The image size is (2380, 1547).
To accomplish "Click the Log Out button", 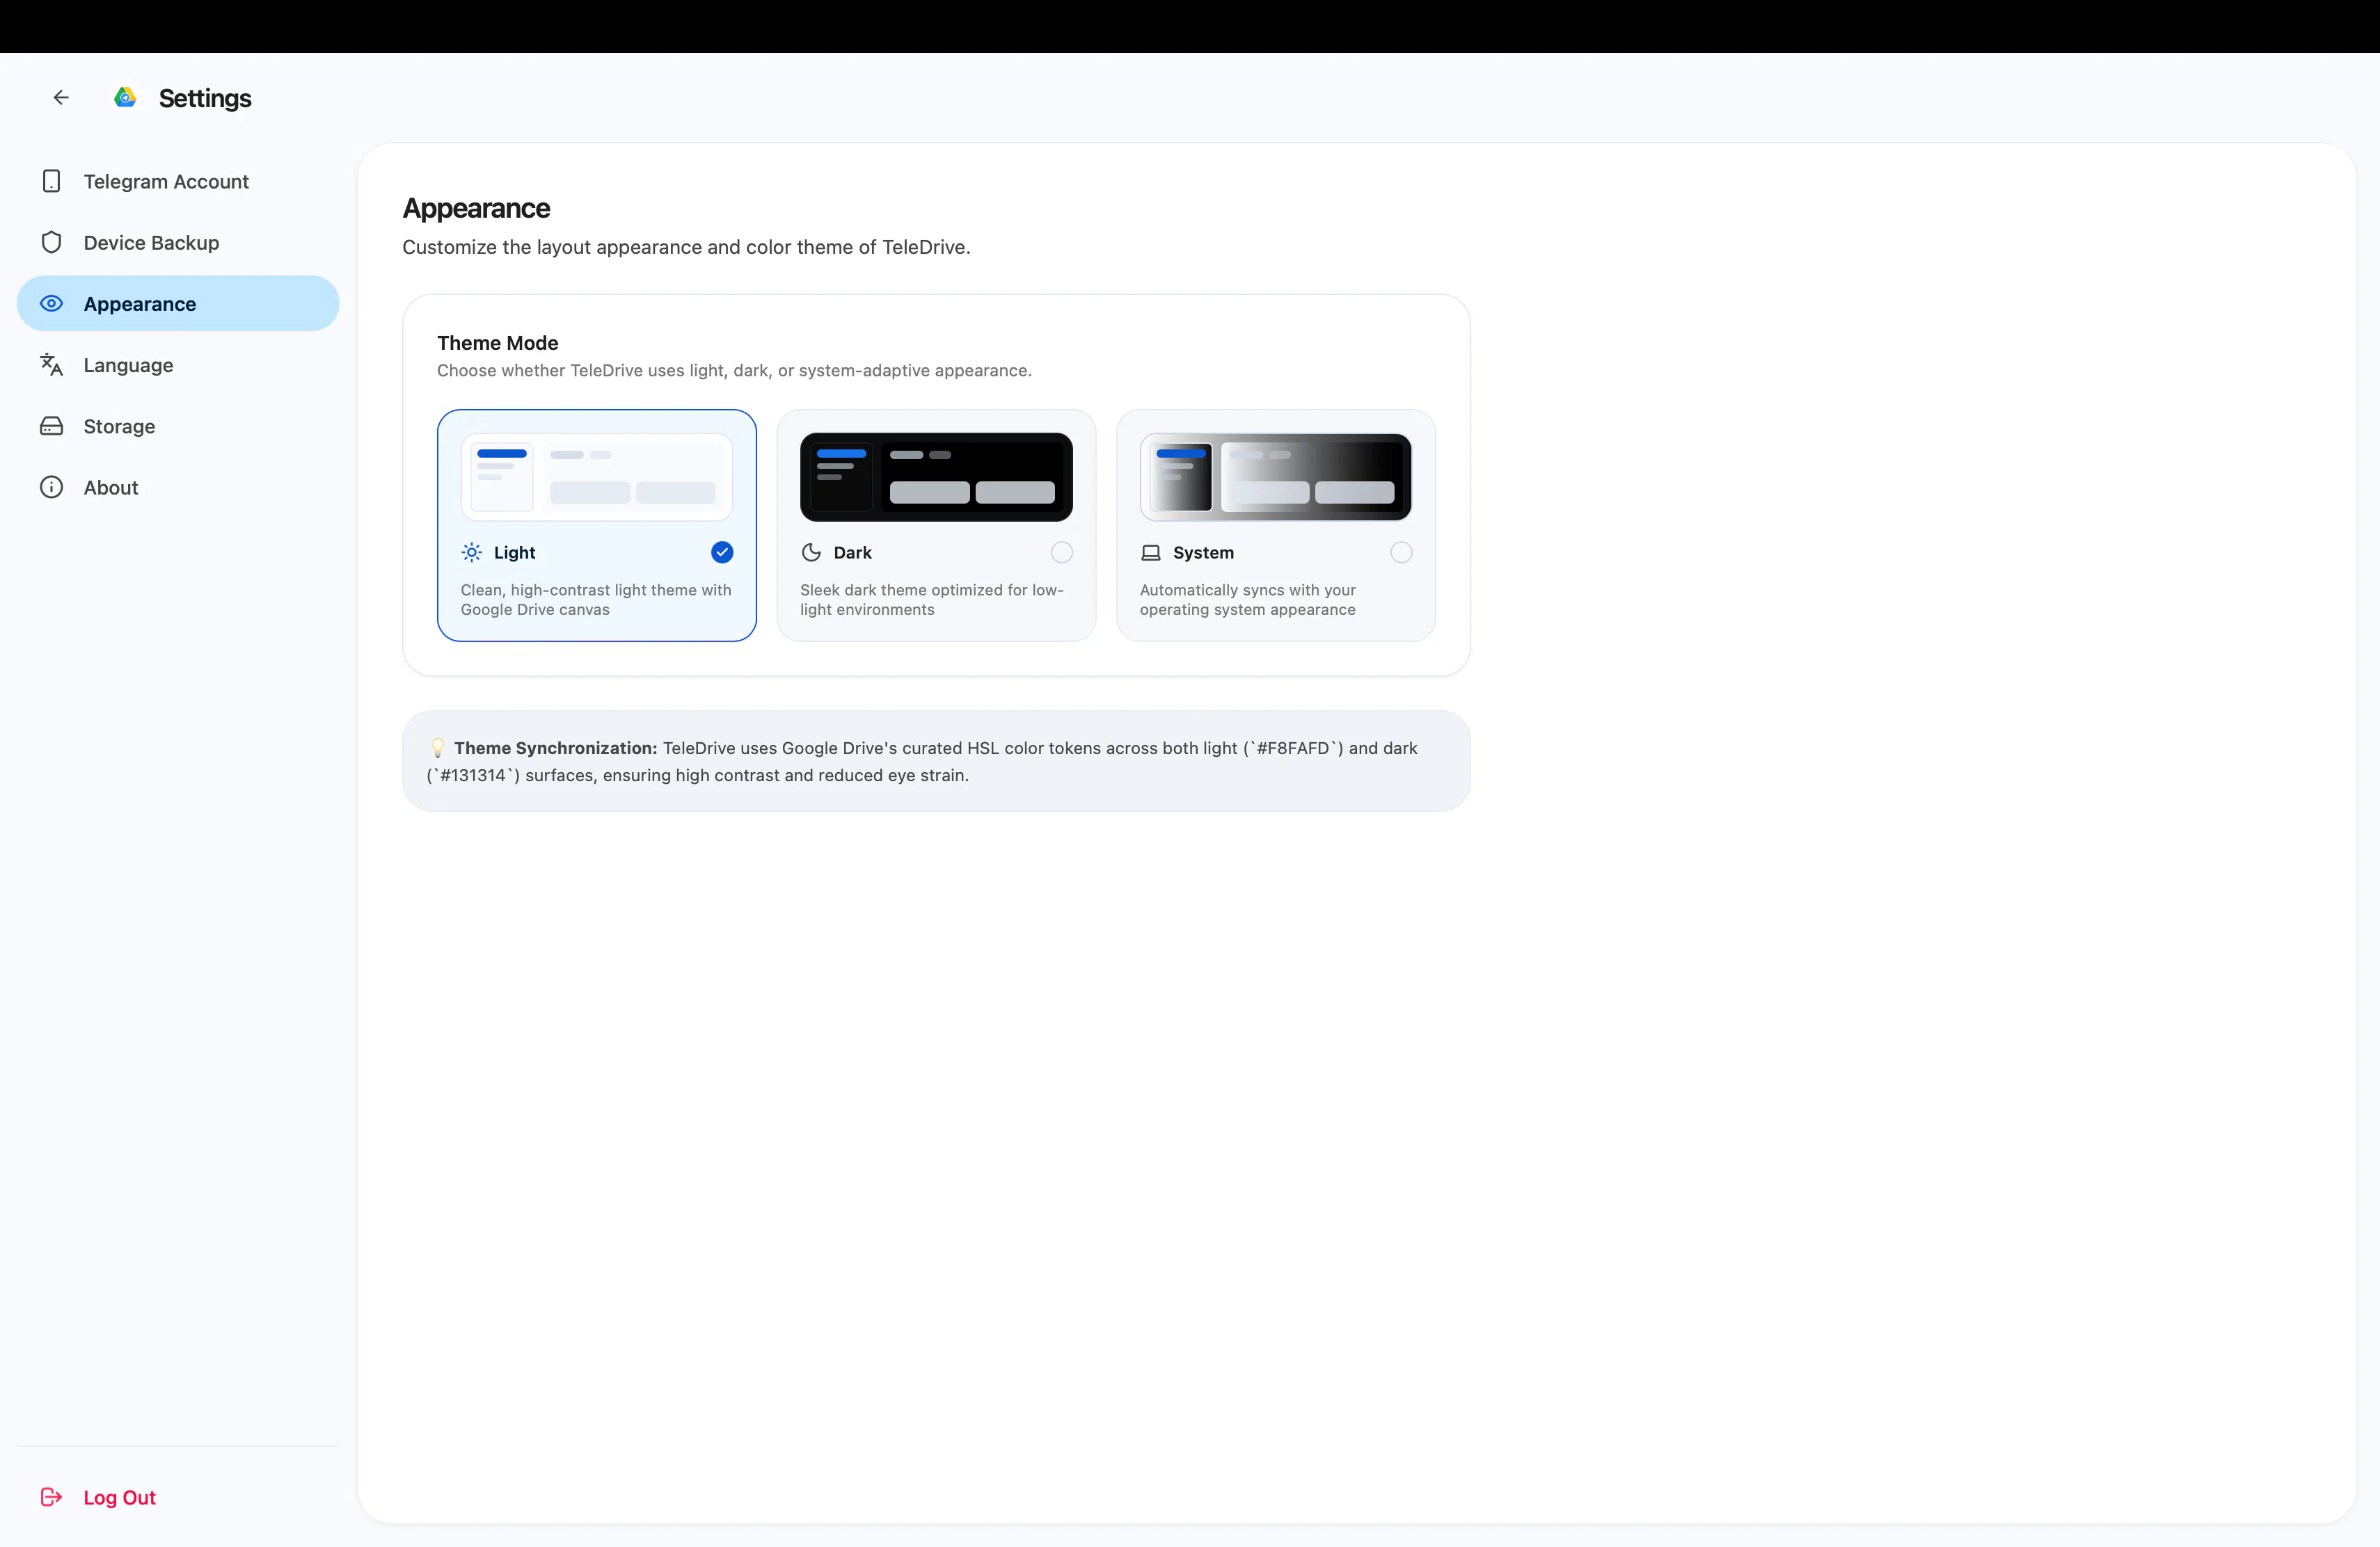I will pyautogui.click(x=178, y=1496).
